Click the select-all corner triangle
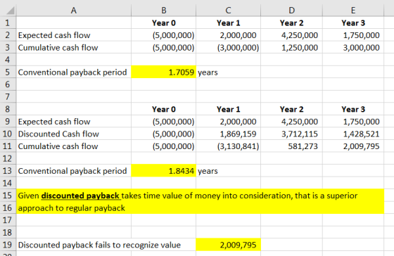The height and width of the screenshot is (256, 394). tap(11, 11)
